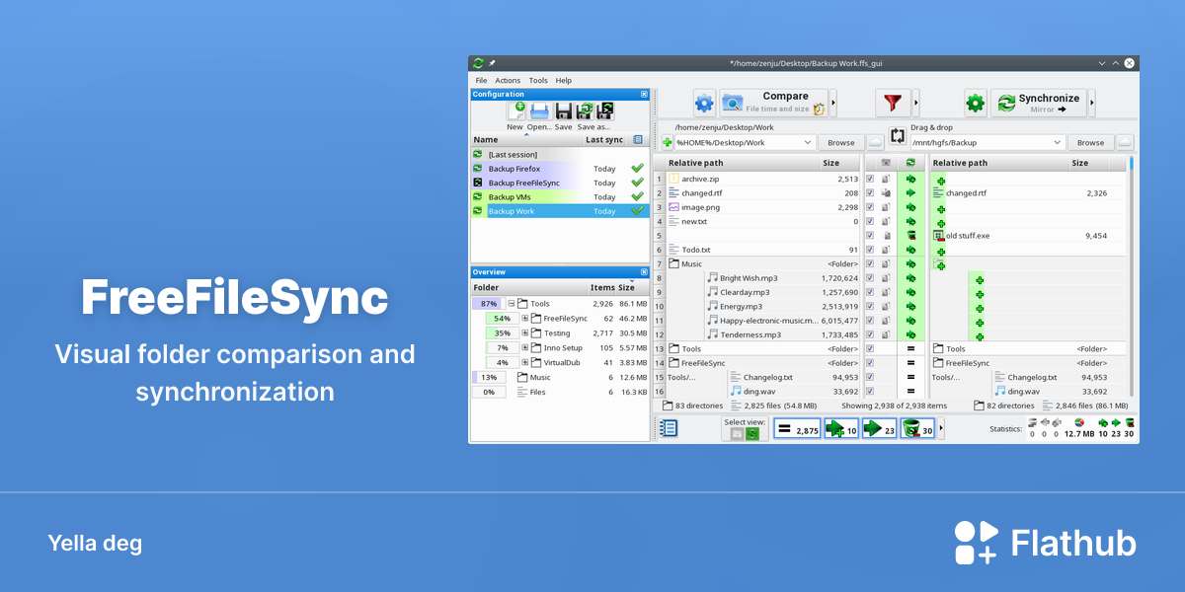The width and height of the screenshot is (1185, 592).
Task: Select Backup VMs configuration
Action: (x=559, y=197)
